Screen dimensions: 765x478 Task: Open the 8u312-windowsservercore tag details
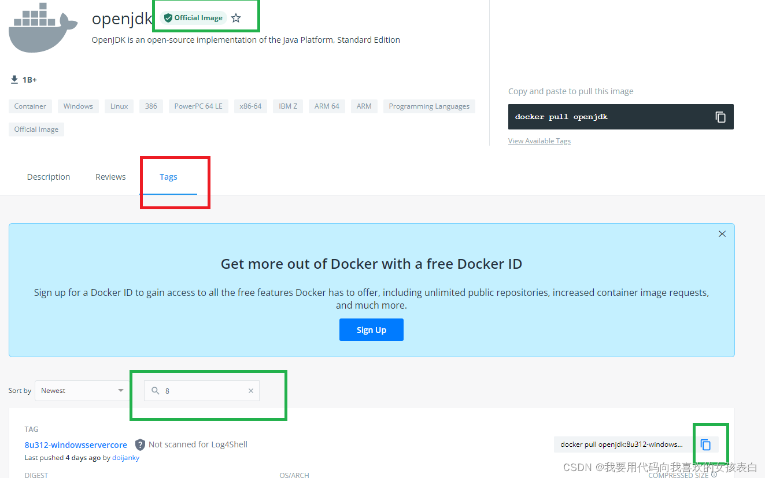(76, 444)
